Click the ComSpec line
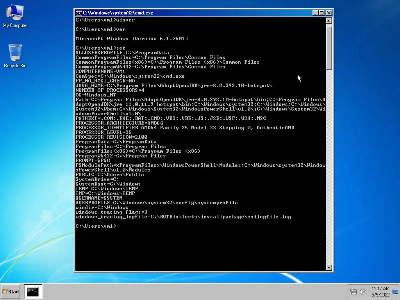Image resolution: width=400 pixels, height=300 pixels. pyautogui.click(x=130, y=76)
